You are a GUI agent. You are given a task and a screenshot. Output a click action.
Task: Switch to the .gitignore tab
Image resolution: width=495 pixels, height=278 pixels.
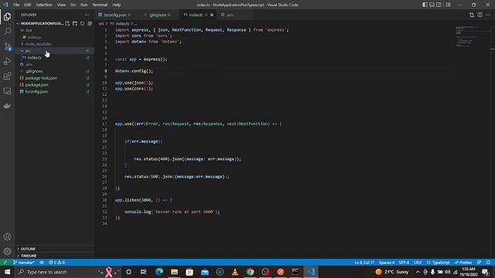tap(158, 15)
